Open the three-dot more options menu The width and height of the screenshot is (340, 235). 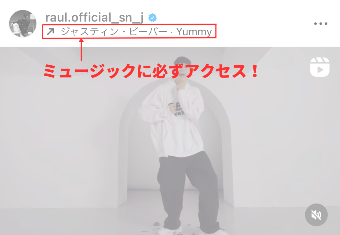click(321, 24)
